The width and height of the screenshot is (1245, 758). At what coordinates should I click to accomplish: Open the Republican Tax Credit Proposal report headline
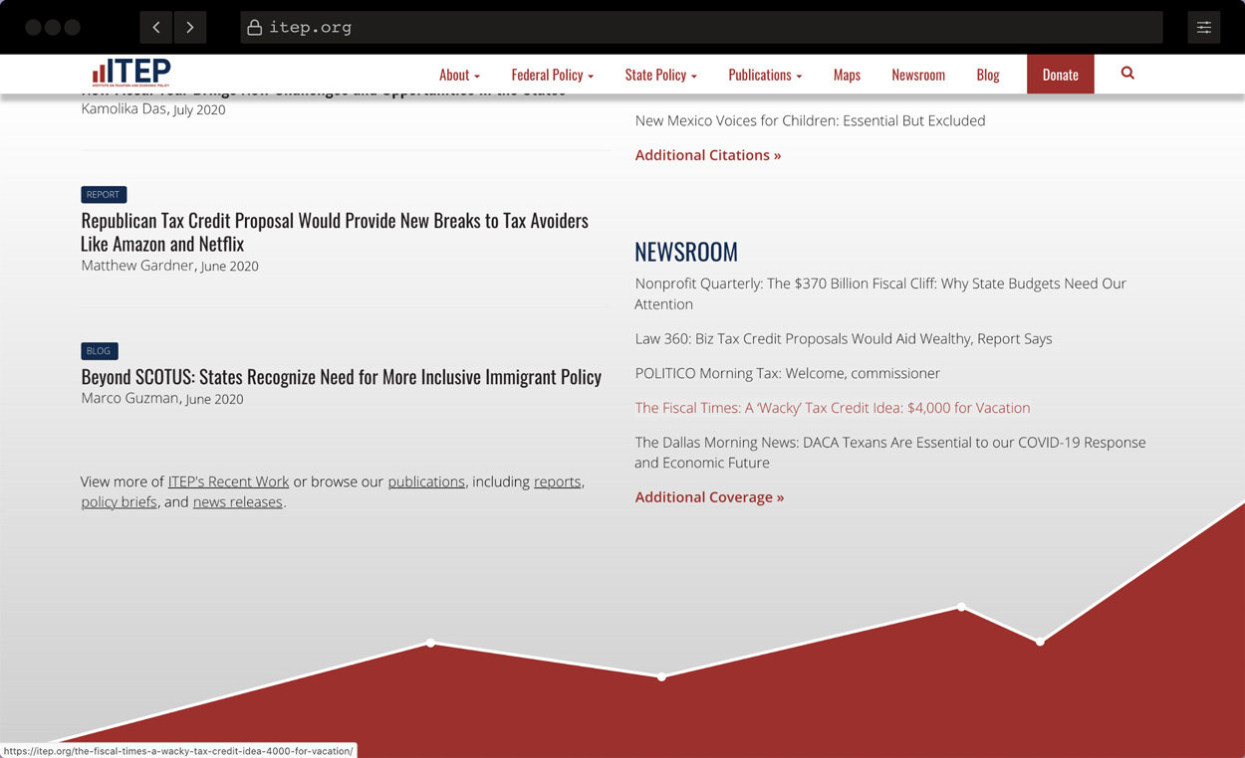(x=334, y=231)
